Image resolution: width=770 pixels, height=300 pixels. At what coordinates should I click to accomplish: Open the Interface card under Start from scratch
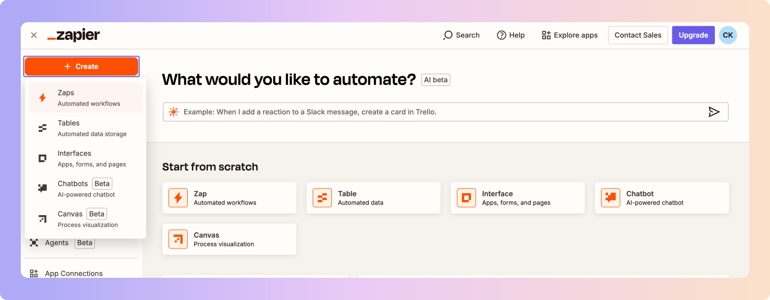[x=518, y=198]
